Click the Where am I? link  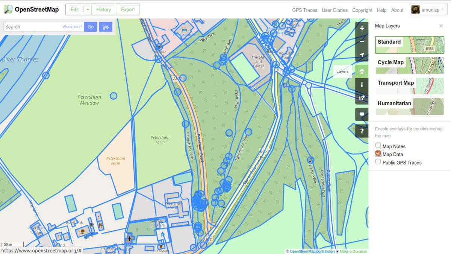[72, 27]
